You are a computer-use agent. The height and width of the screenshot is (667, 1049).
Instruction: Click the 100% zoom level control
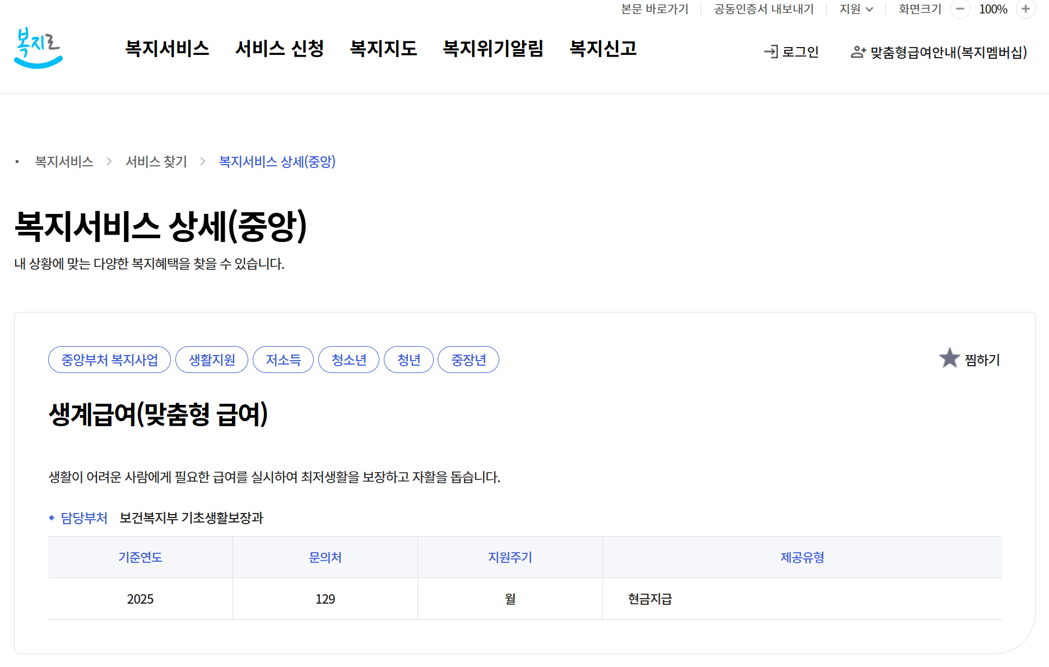(x=993, y=9)
